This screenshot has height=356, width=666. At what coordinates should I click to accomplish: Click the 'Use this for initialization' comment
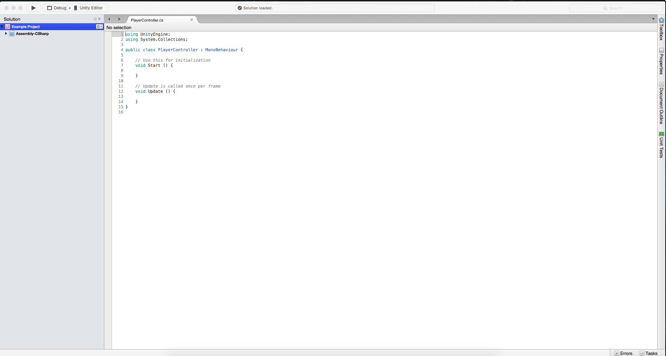(x=173, y=60)
